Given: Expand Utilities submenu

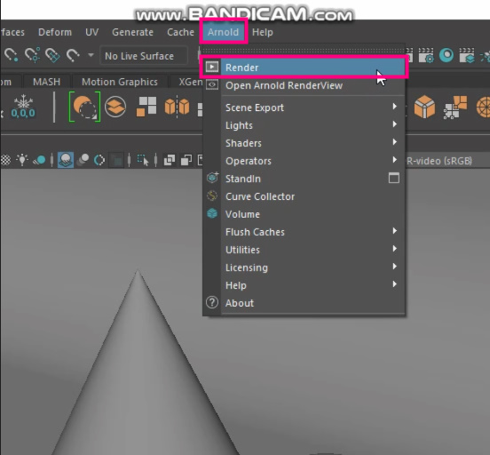Looking at the screenshot, I should point(304,250).
